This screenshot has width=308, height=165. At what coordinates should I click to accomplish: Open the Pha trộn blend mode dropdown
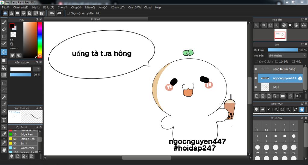click(x=287, y=56)
